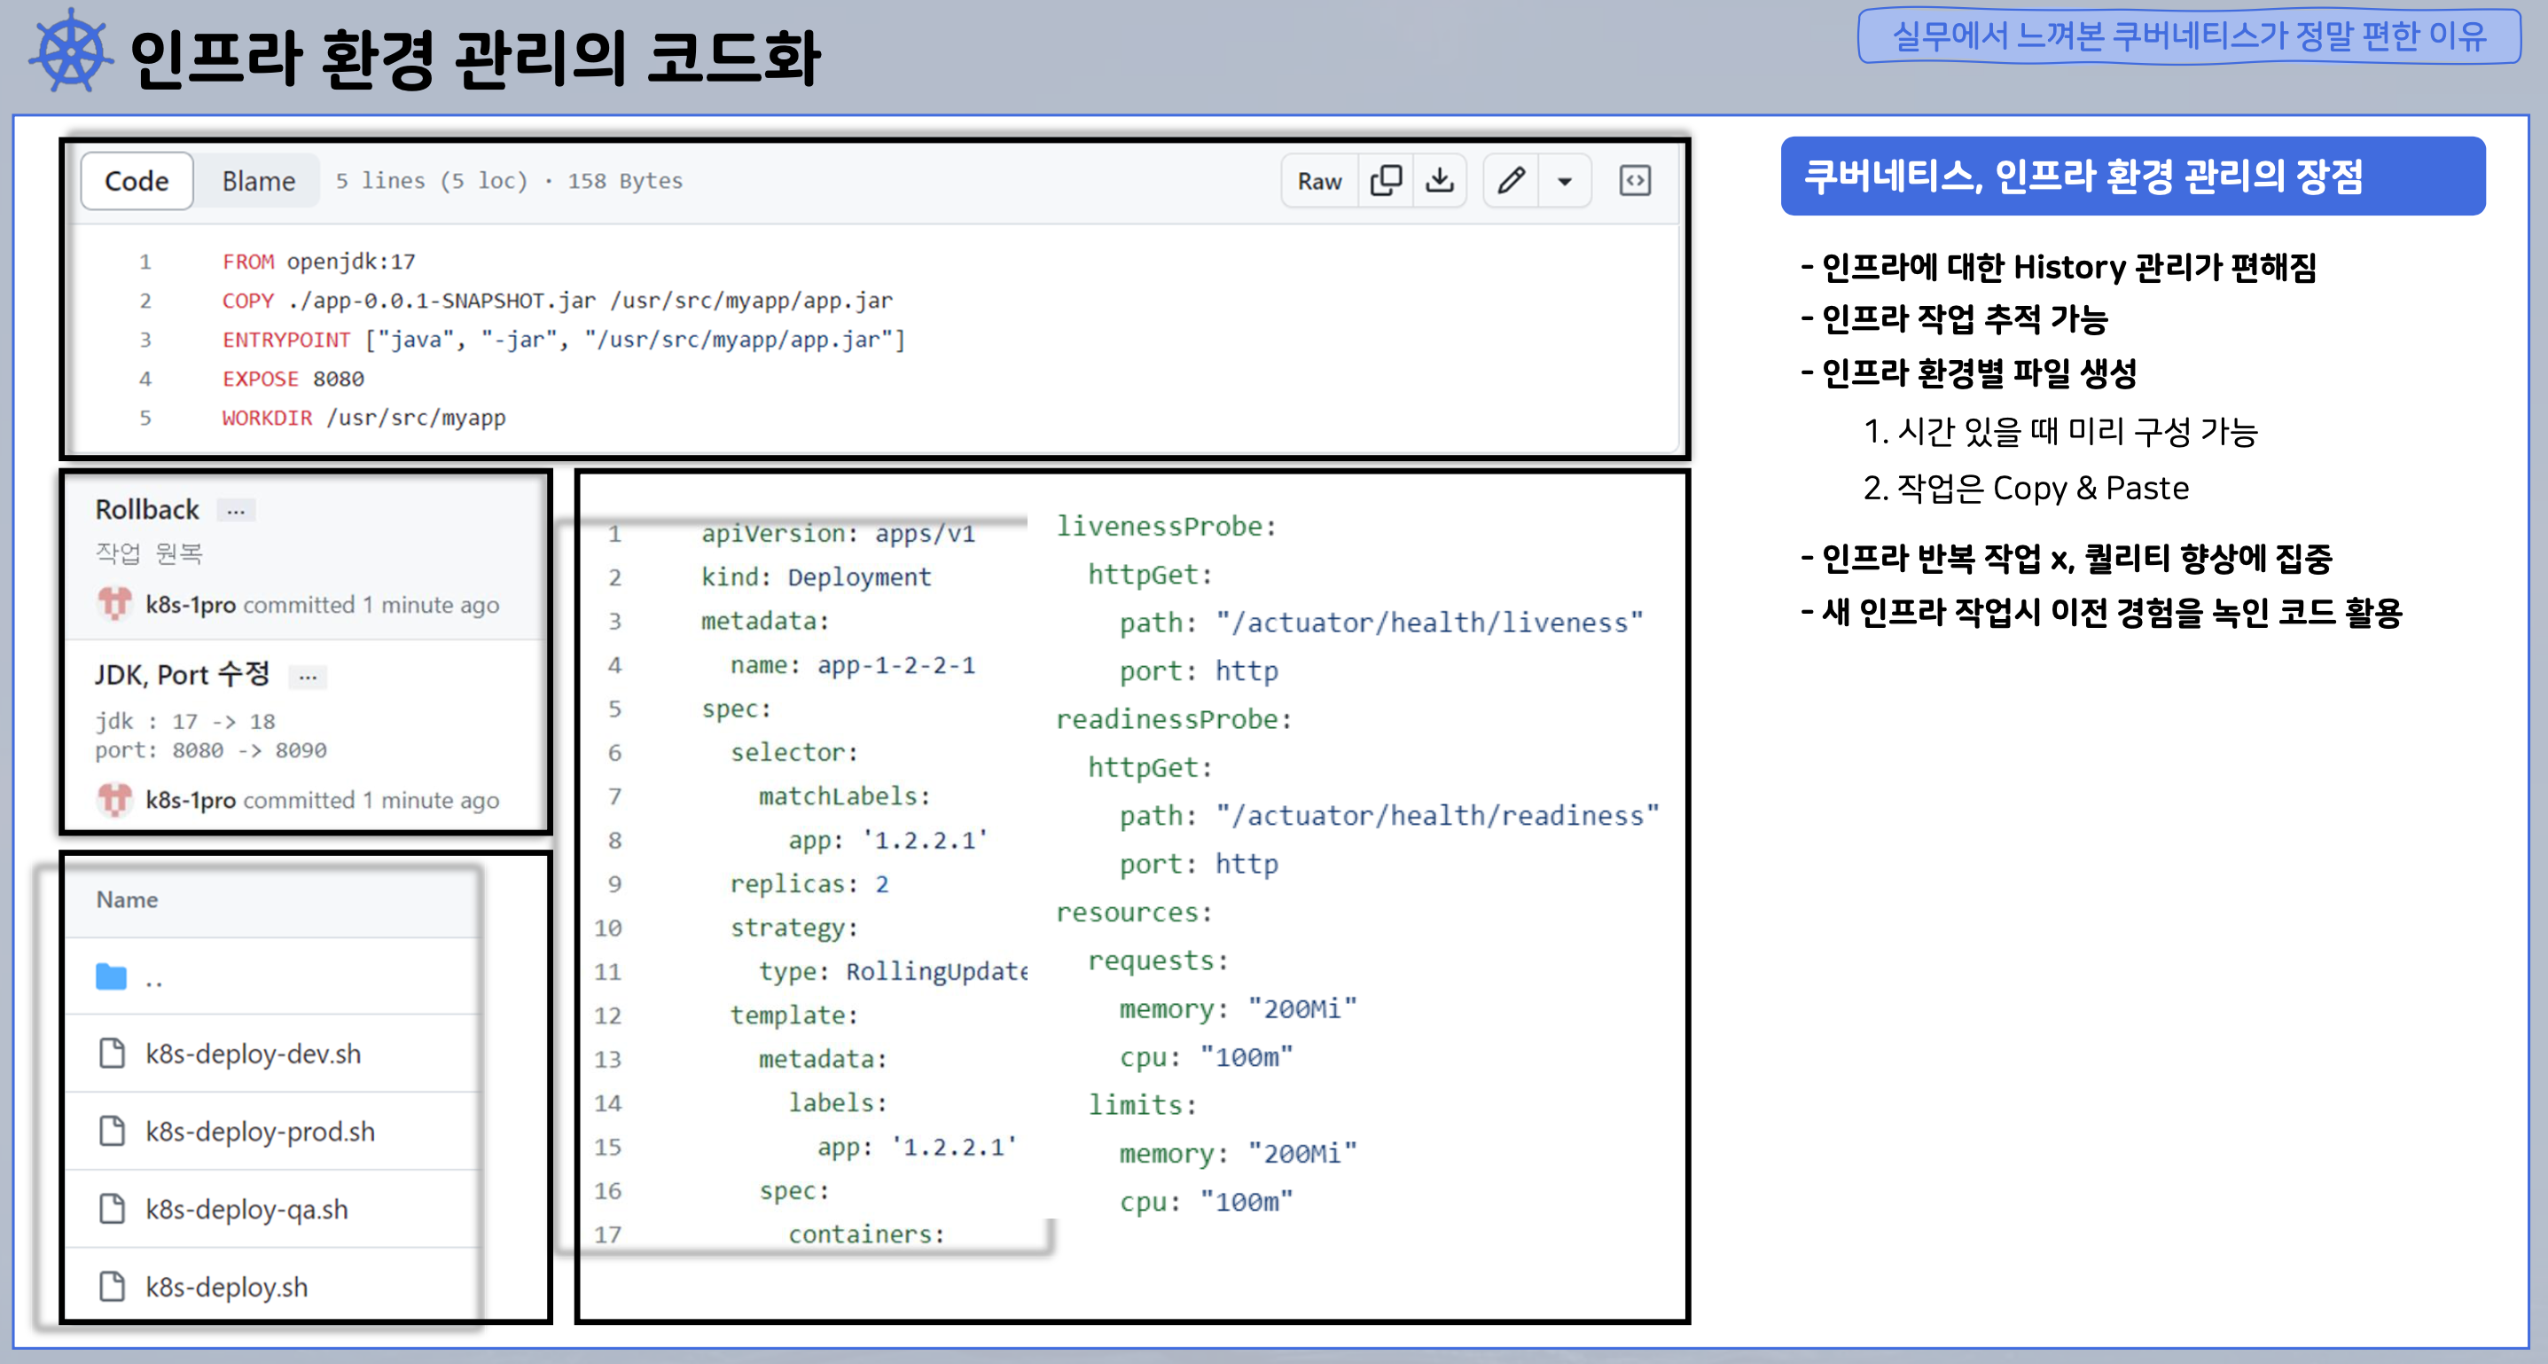Open k8s-1pro author on JDK commit
2548x1364 pixels.
[190, 799]
